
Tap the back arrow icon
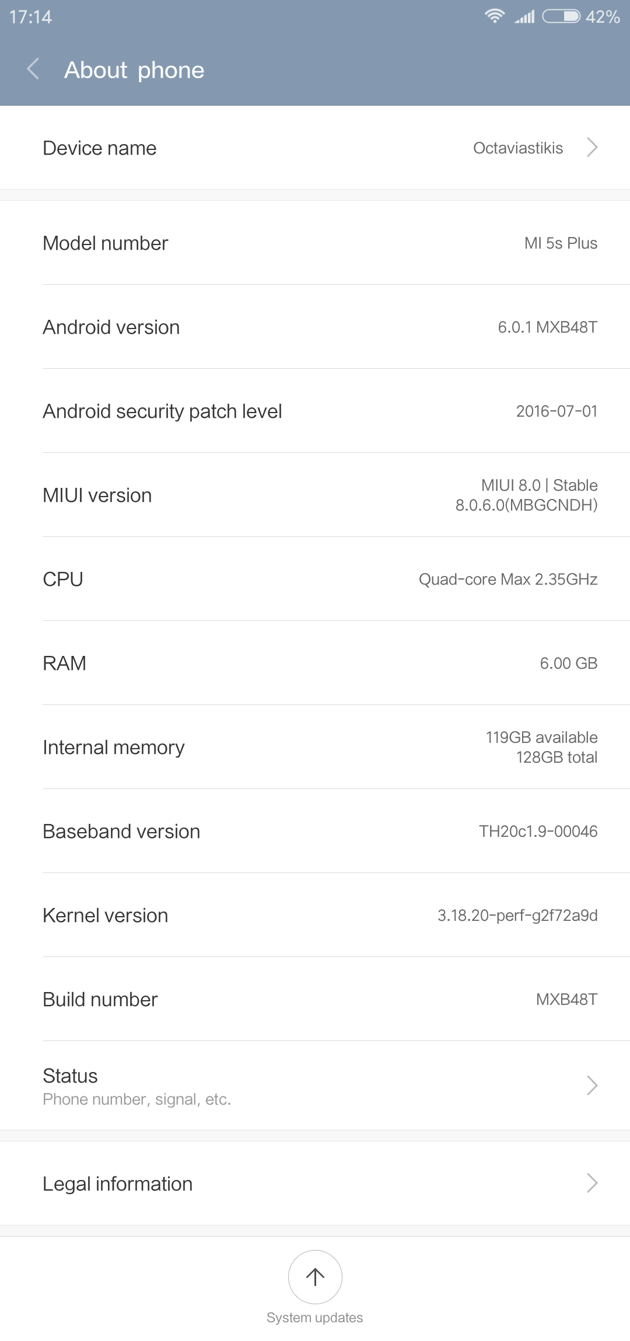[33, 69]
